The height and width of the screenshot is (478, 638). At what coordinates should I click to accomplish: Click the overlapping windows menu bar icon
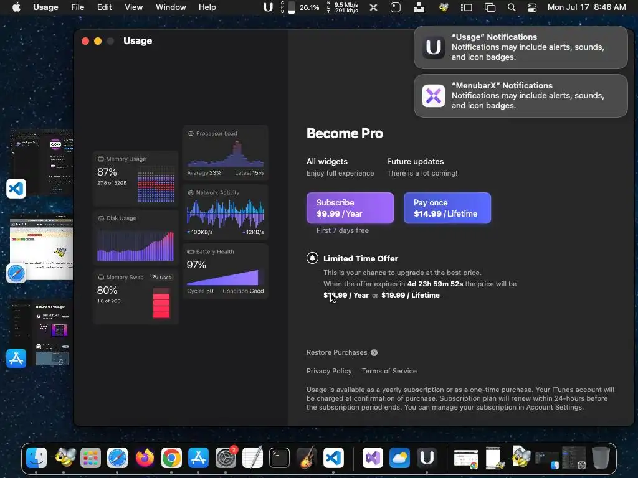point(490,7)
